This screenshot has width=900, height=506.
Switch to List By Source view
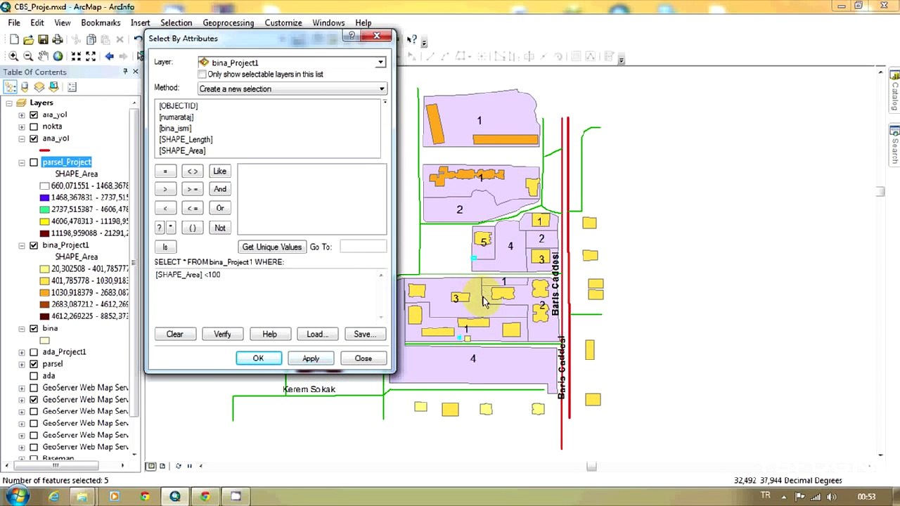click(x=25, y=87)
